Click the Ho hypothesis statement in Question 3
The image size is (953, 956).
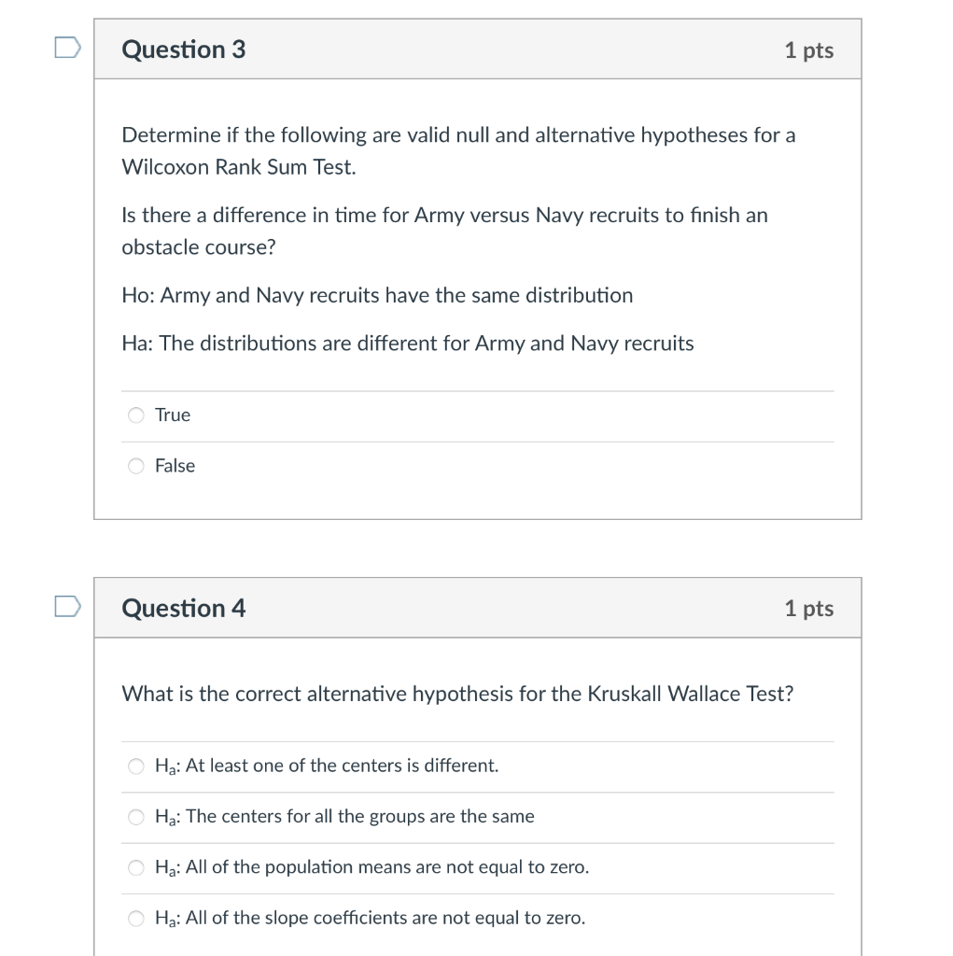click(377, 295)
